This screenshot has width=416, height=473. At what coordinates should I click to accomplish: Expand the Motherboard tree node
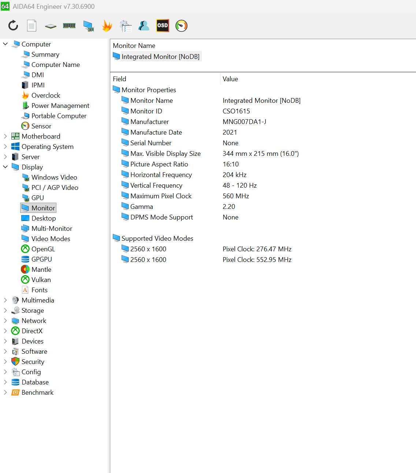point(5,136)
